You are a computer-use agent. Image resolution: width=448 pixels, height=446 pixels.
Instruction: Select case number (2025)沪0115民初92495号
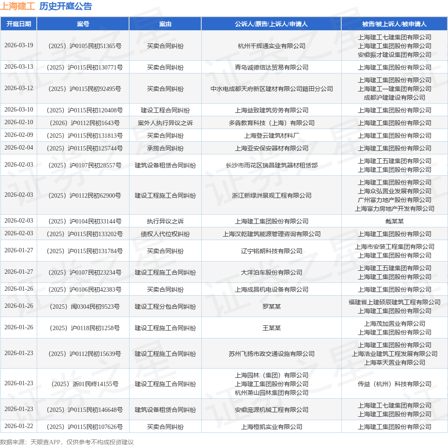coord(85,88)
